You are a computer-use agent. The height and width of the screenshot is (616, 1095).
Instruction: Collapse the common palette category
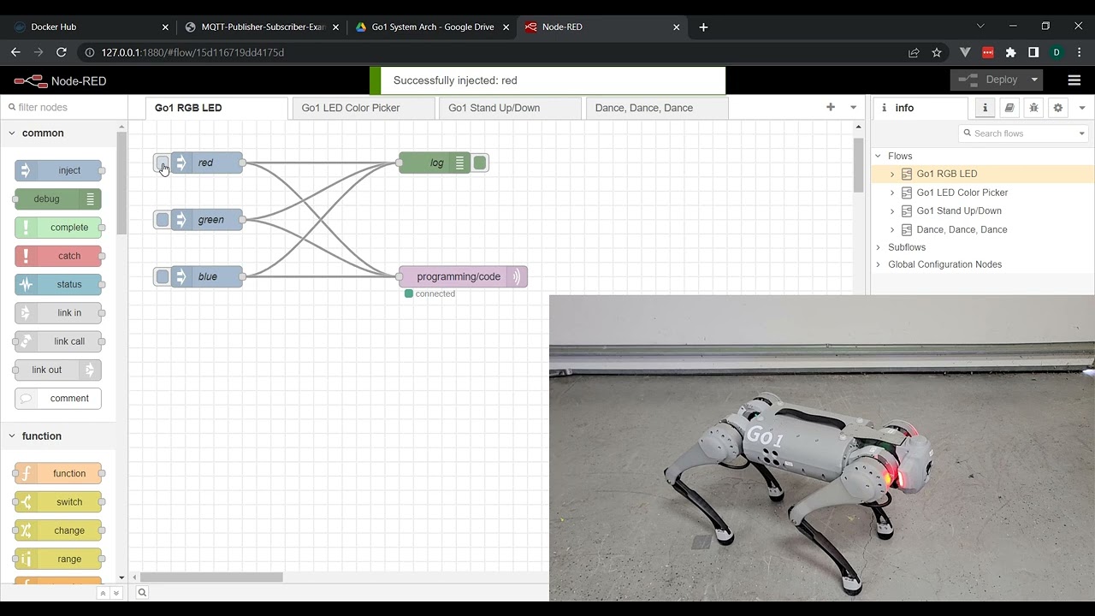[x=12, y=133]
